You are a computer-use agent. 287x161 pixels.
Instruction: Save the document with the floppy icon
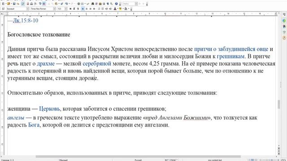(x=14, y=4)
